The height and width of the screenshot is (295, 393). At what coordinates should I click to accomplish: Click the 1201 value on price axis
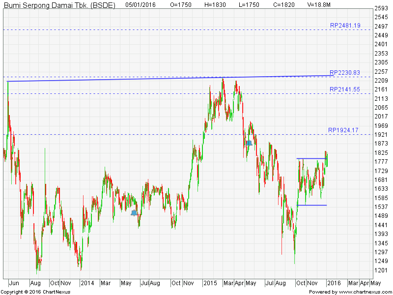(381, 270)
